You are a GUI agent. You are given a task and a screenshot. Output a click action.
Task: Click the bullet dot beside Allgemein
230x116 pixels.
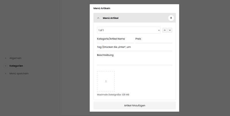tap(5, 58)
